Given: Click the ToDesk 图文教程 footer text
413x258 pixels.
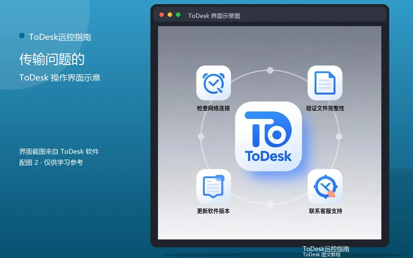Looking at the screenshot, I should click(322, 255).
